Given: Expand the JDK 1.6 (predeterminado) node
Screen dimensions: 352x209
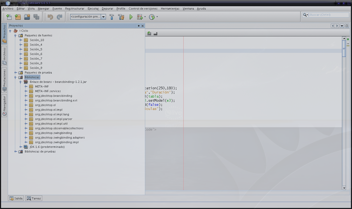Looking at the screenshot, I should pyautogui.click(x=21, y=147).
